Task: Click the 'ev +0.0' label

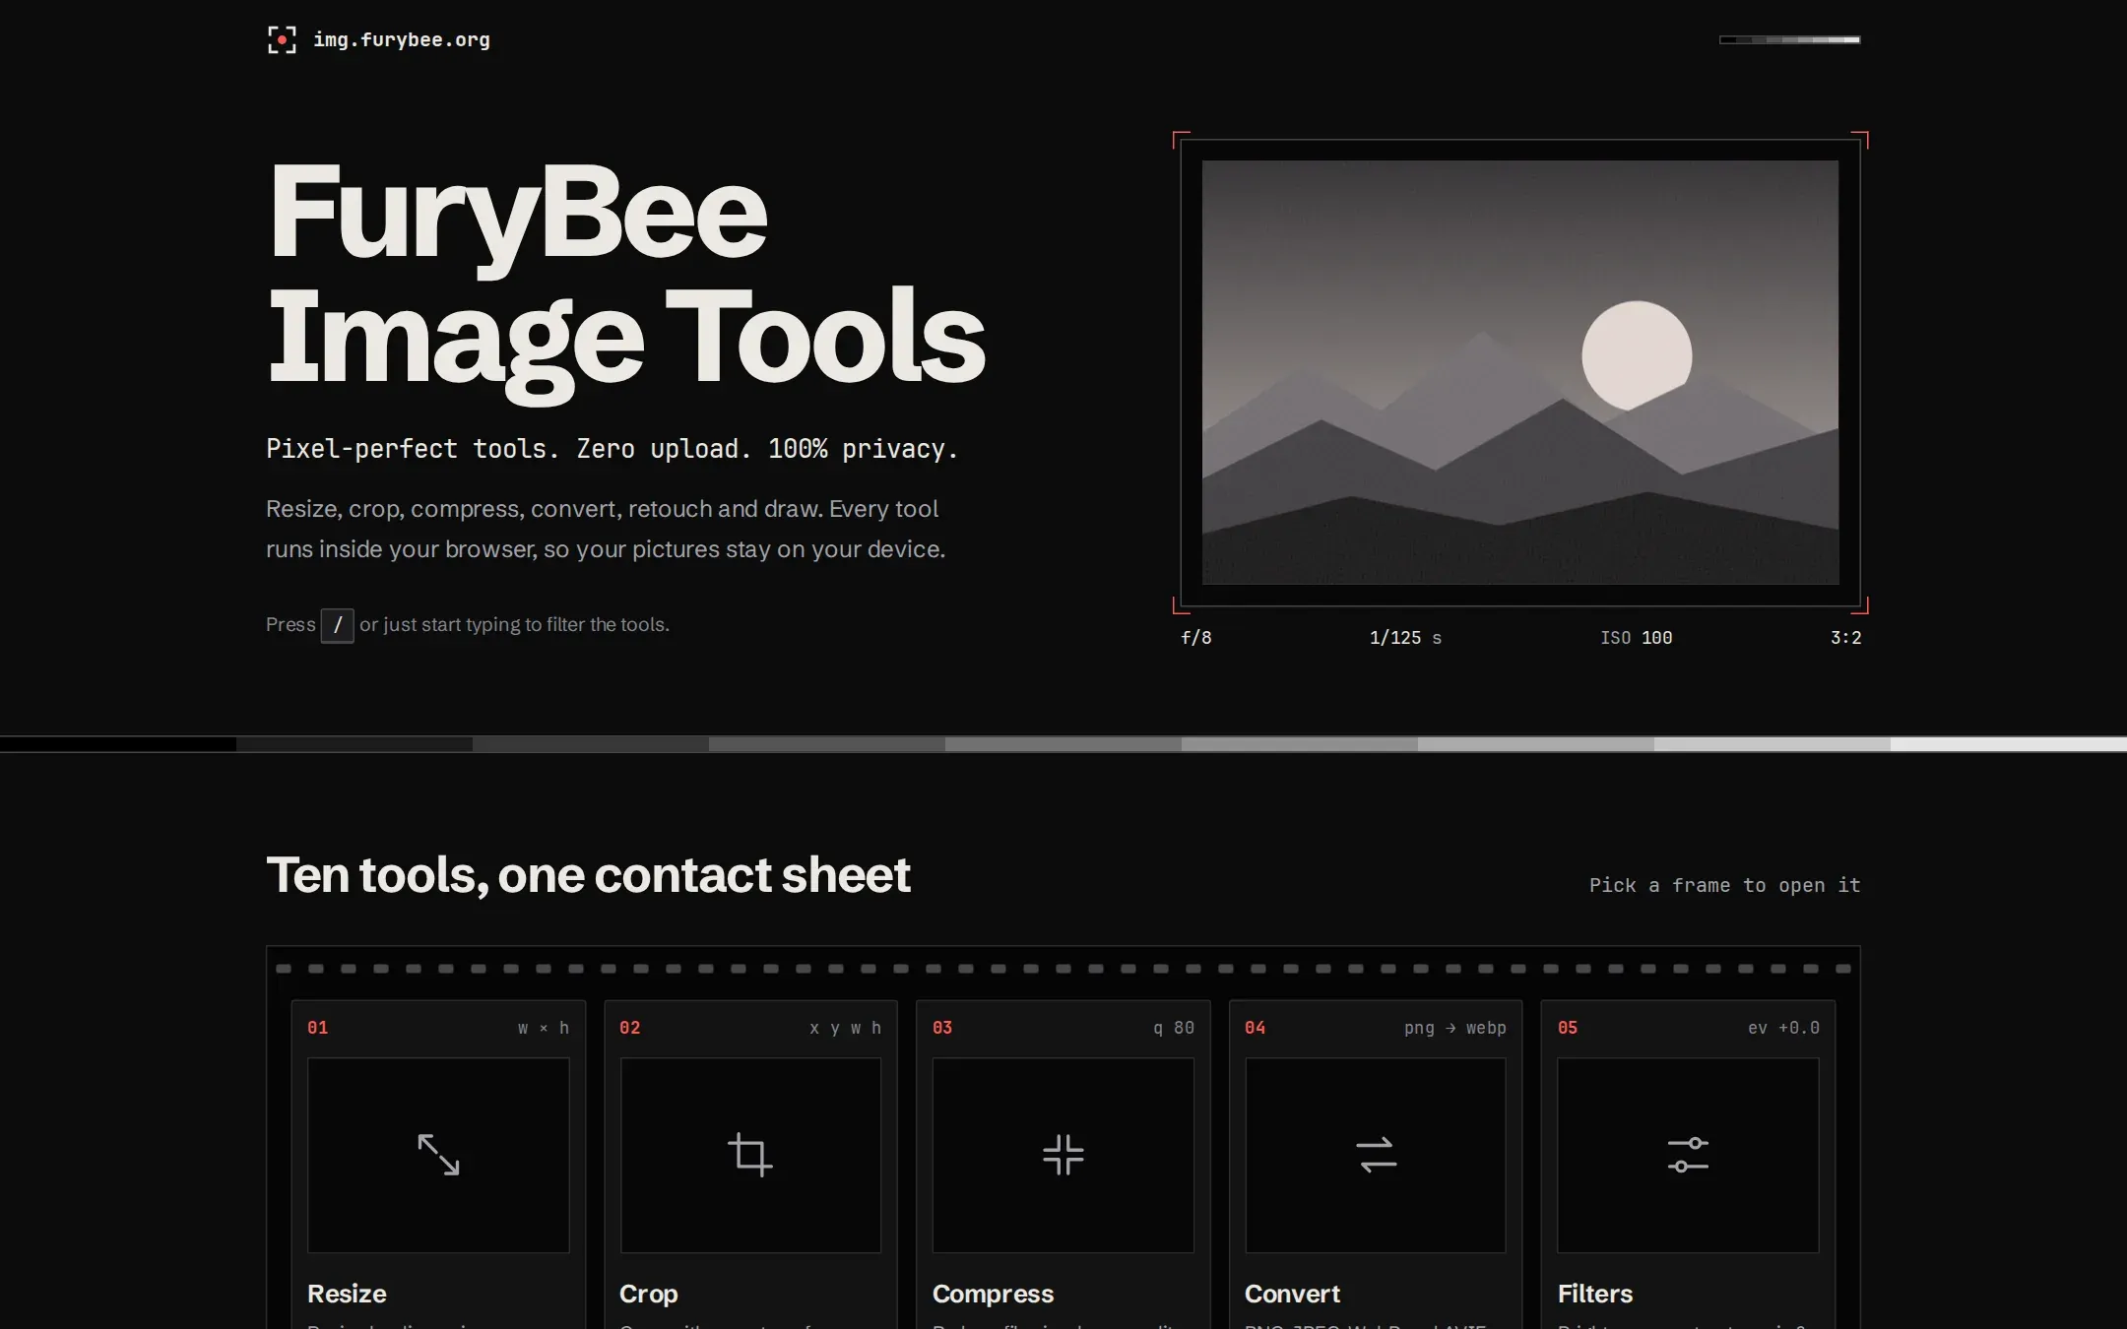Action: click(1783, 1028)
